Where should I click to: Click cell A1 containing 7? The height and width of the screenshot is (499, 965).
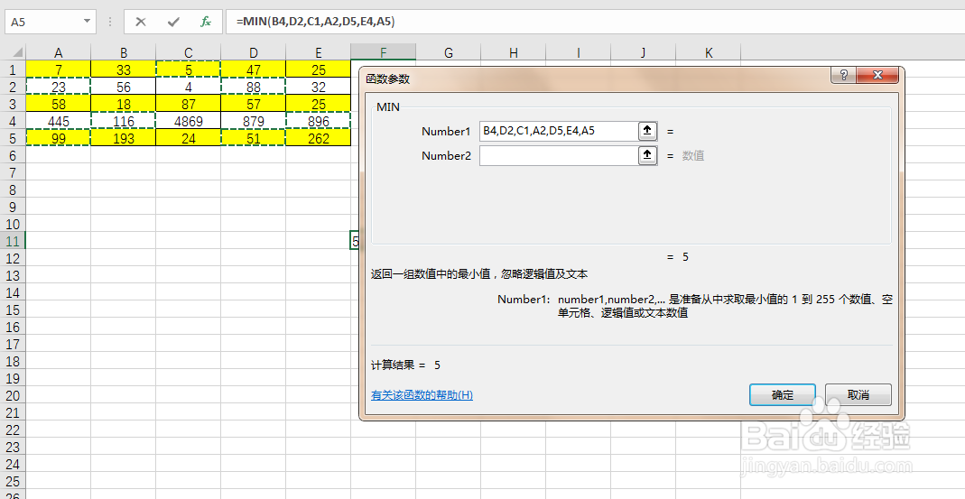tap(59, 69)
